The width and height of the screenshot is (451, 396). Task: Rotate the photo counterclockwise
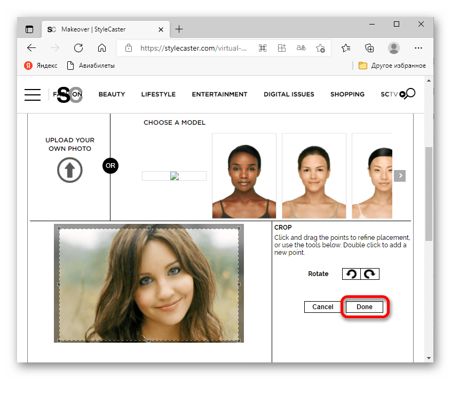point(351,273)
